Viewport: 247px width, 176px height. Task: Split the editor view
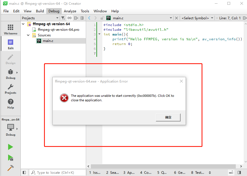(245, 18)
